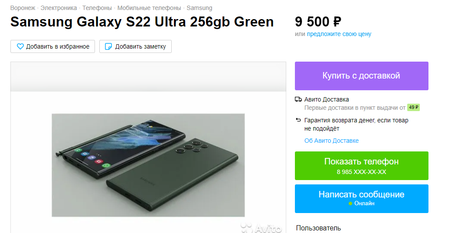Click the green online status dot
461x233 pixels.
click(x=350, y=203)
